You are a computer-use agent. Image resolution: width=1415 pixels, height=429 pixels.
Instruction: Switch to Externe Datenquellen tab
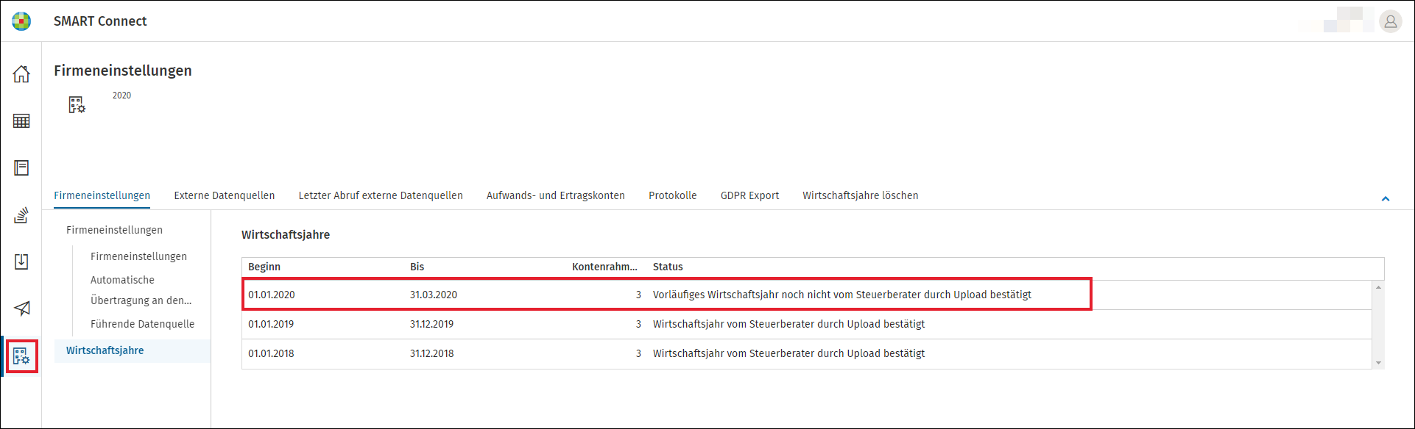[225, 195]
